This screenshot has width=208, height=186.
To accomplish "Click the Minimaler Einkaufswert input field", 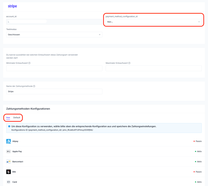I will pos(54,69).
